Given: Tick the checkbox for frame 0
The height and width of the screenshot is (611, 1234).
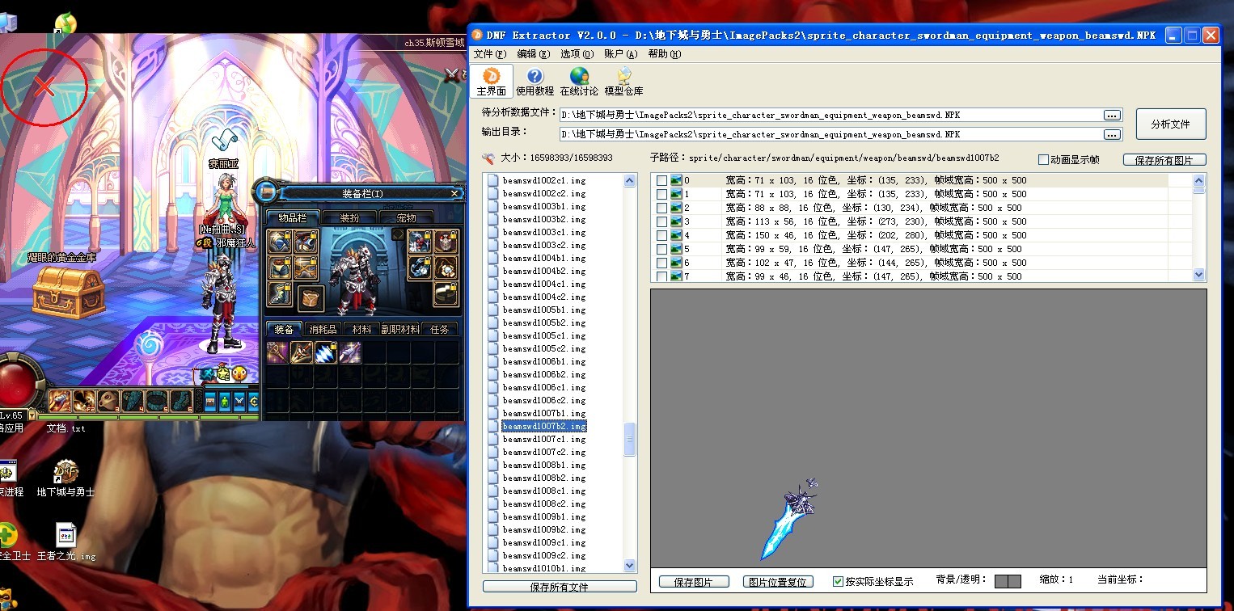Looking at the screenshot, I should [661, 180].
